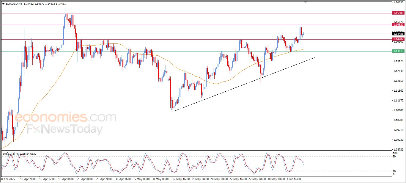Click the Sto(5,3,3) indicator label
Image resolution: width=406 pixels, height=183 pixels.
tap(9, 154)
